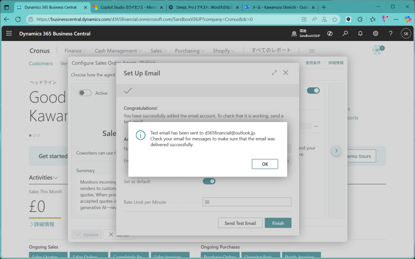Toggle the Set as default switch

[209, 181]
